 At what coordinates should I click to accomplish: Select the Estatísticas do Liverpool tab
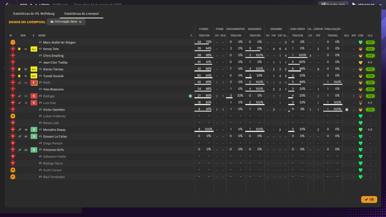[81, 14]
